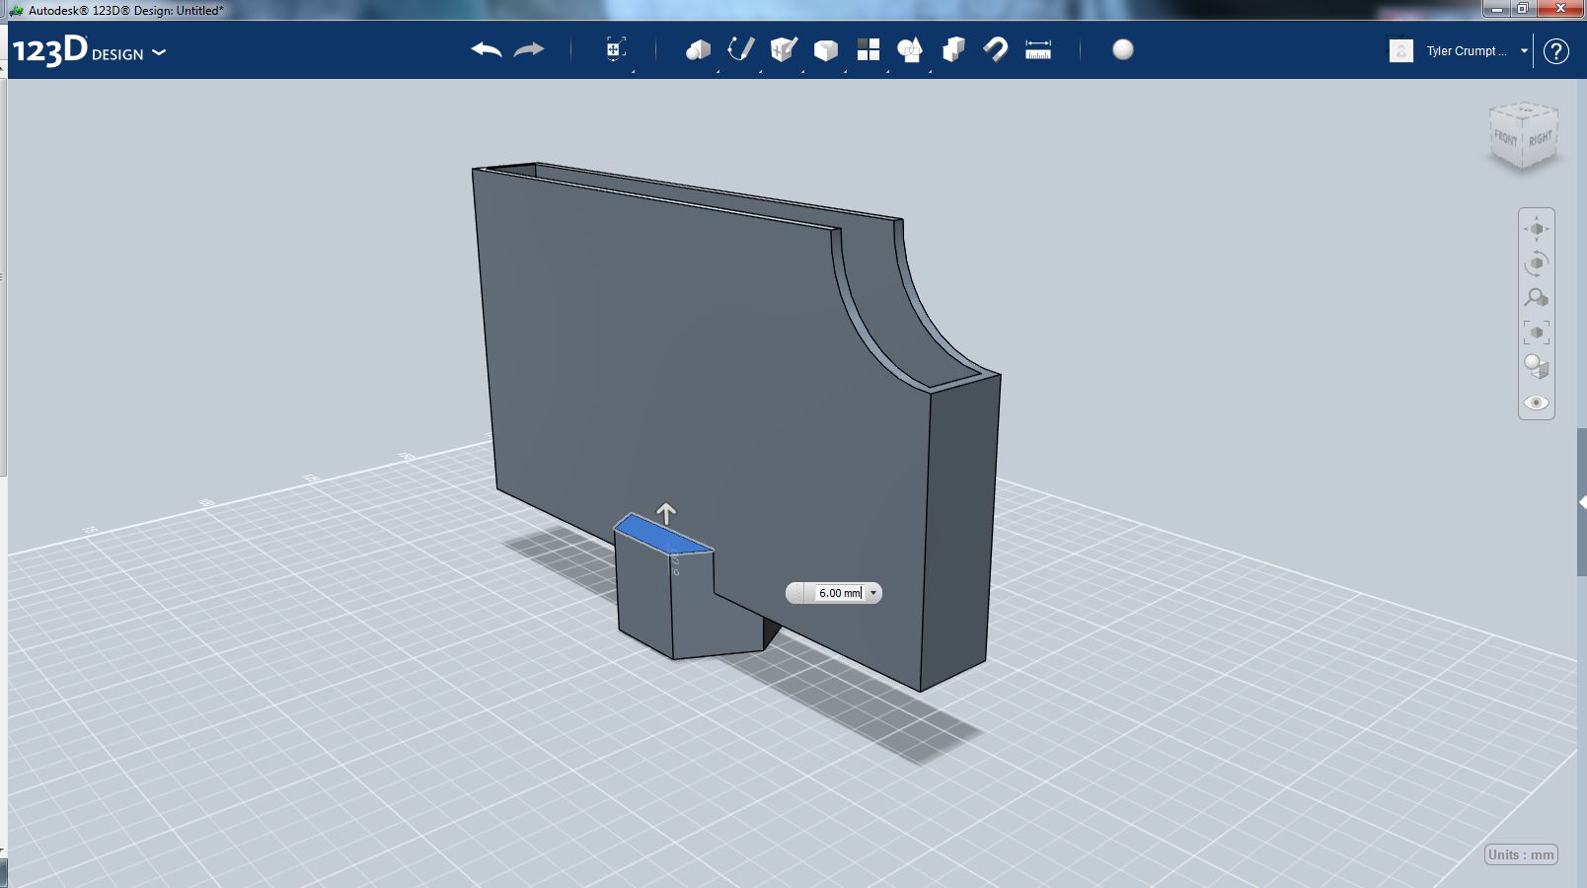Click the RIGHT face of the view cube
Viewport: 1587px width, 888px height.
click(x=1540, y=138)
